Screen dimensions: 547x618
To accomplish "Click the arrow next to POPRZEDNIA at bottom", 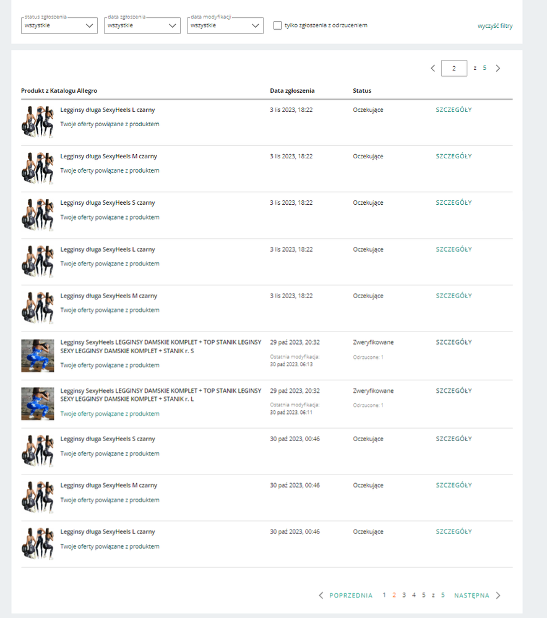I will tap(321, 596).
